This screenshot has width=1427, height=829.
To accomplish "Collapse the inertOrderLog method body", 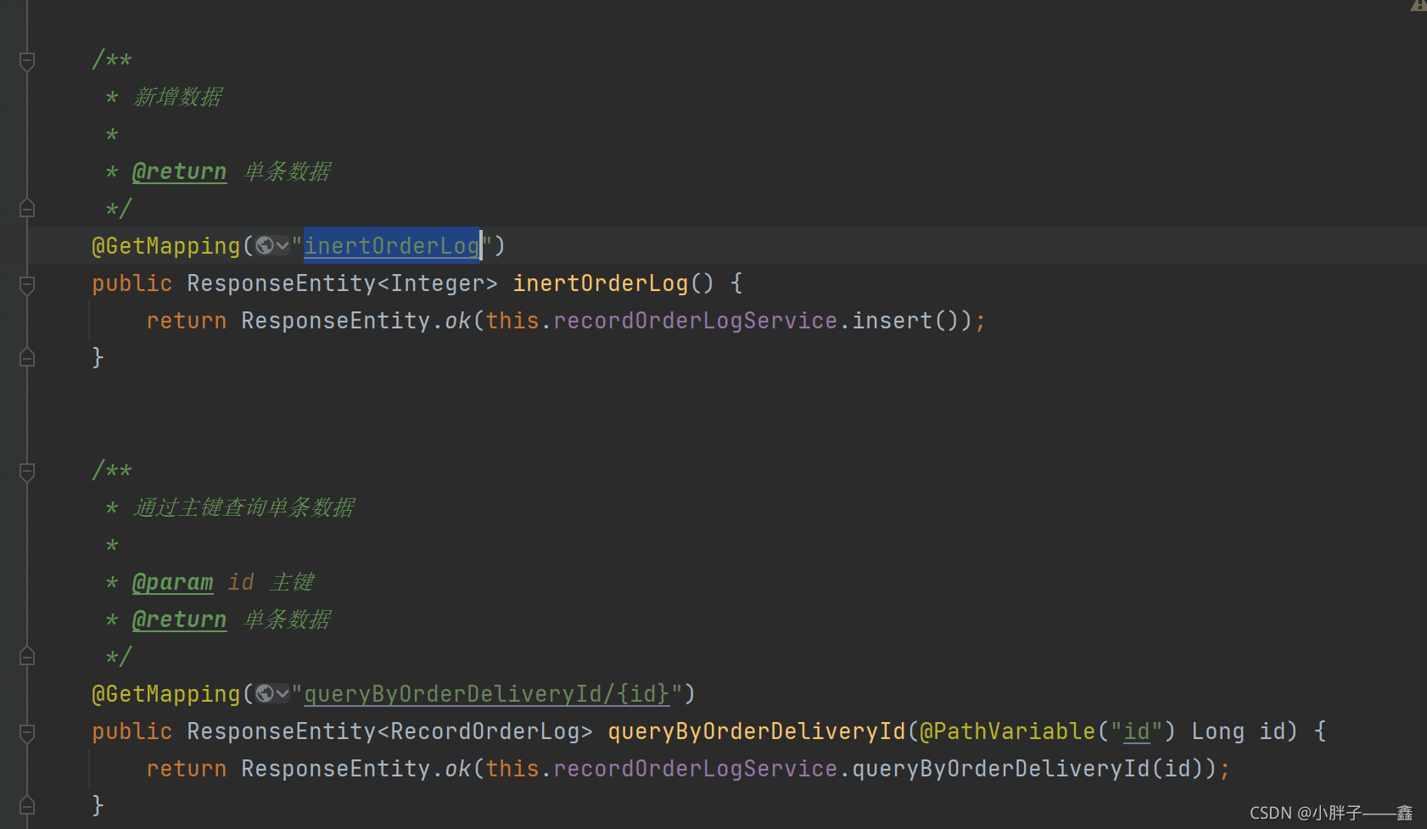I will 27,285.
